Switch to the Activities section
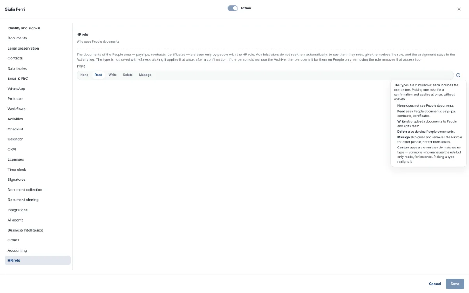Viewport: 469px width, 293px height. click(x=38, y=119)
